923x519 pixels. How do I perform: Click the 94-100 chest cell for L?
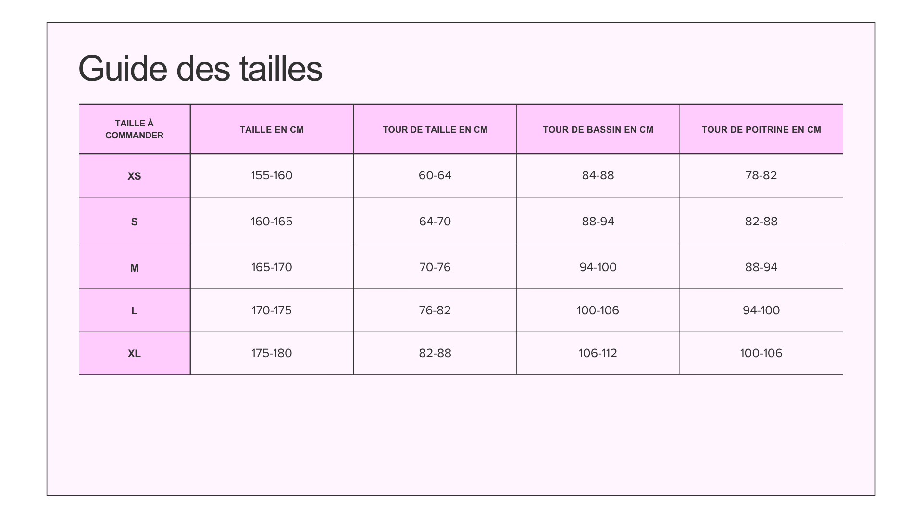pyautogui.click(x=761, y=310)
